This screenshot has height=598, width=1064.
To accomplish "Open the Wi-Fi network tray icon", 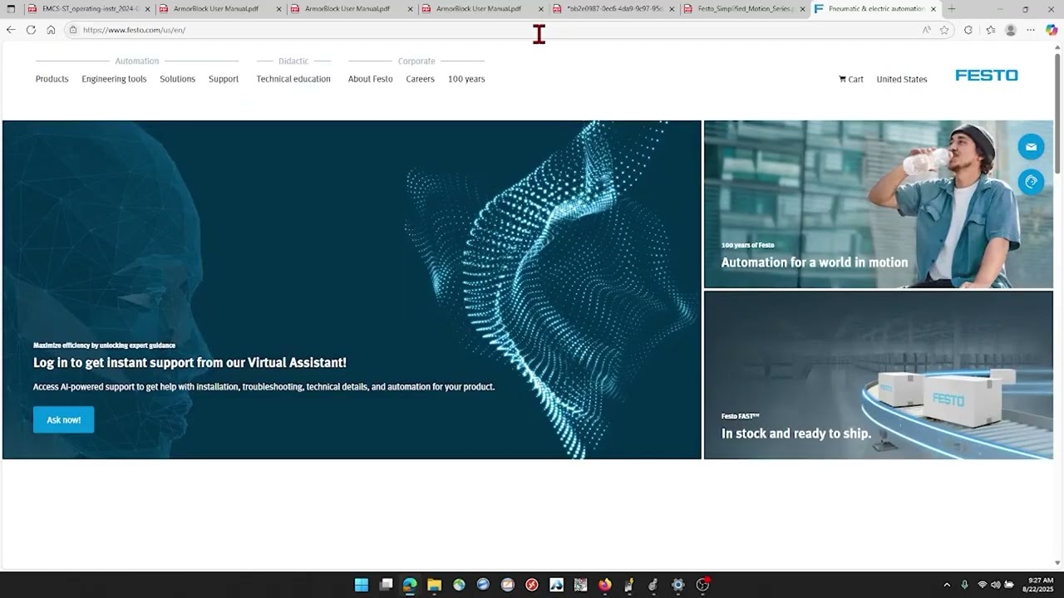I will [983, 585].
